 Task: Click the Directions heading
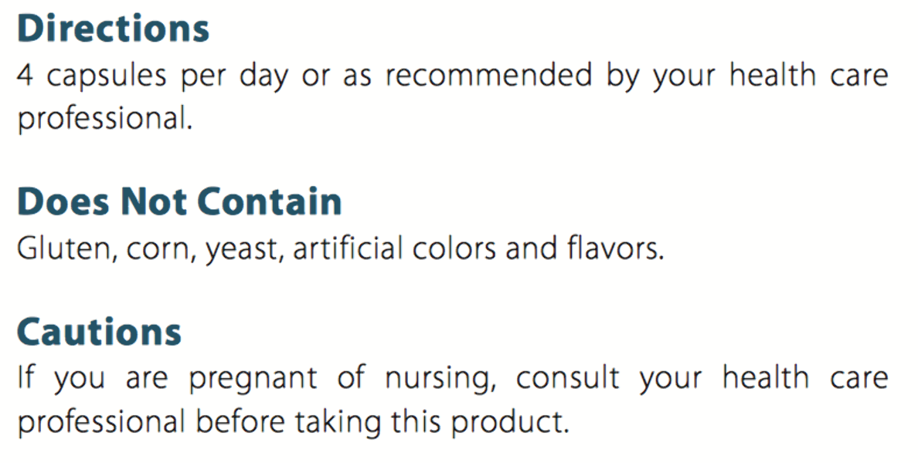[113, 29]
